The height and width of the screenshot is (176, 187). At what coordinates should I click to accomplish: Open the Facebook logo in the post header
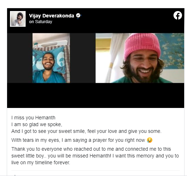177,15
